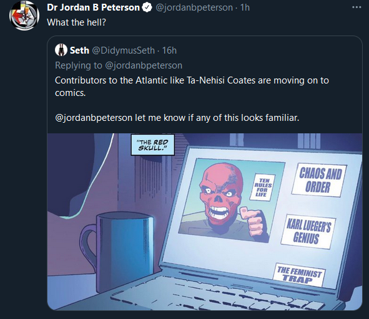Click the @jordanbpeterson handle in tweet header

coord(194,7)
